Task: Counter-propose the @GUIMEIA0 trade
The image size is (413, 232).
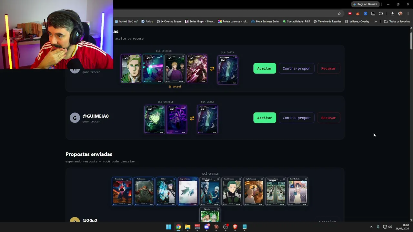Action: coord(297,118)
